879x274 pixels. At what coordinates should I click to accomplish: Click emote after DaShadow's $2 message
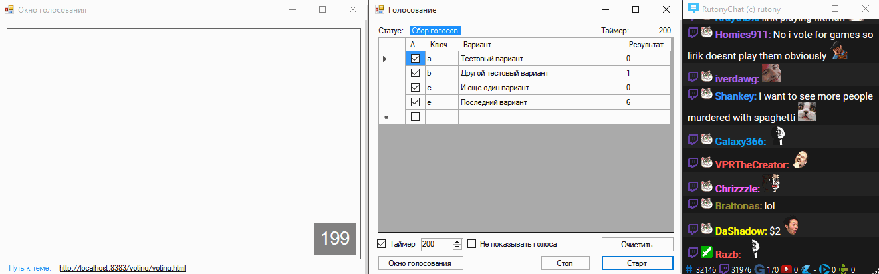pos(791,227)
